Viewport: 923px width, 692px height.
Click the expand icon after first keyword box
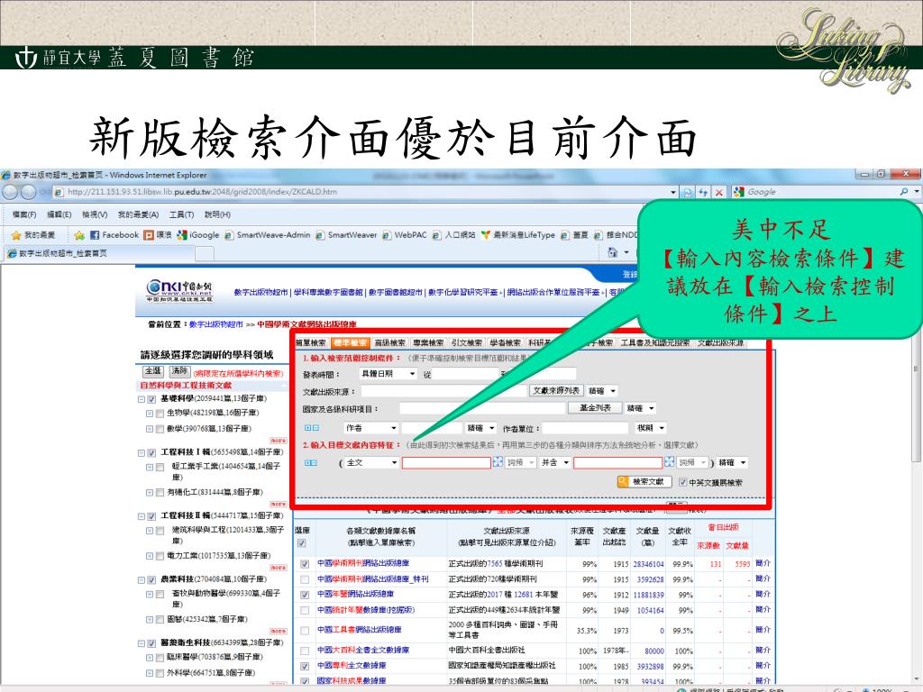pos(498,462)
